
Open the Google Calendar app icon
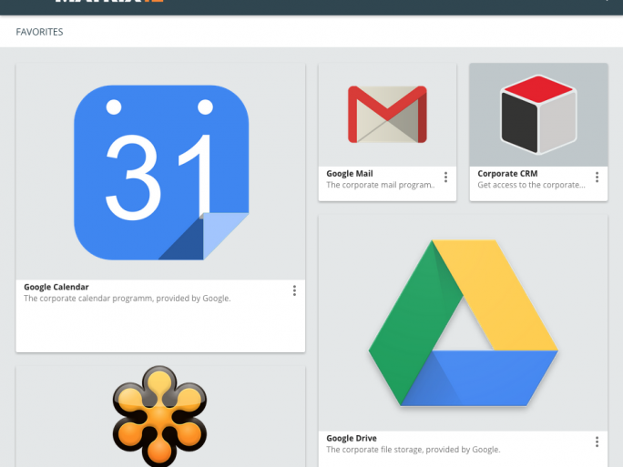coord(161,172)
